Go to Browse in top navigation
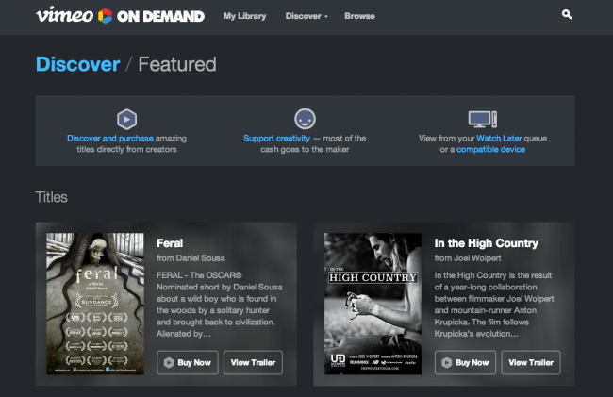613x397 pixels. click(x=359, y=16)
